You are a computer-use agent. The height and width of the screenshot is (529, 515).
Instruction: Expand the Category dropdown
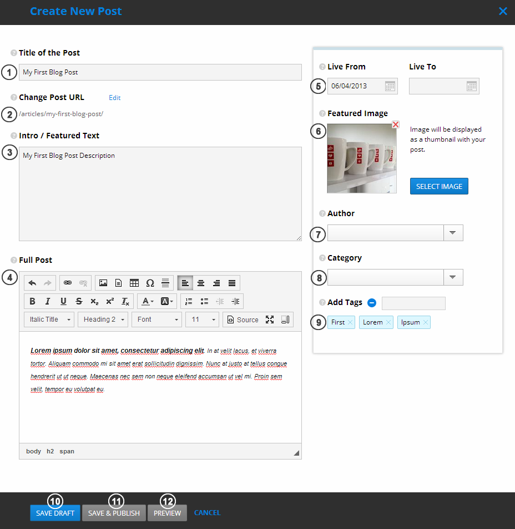pyautogui.click(x=453, y=277)
